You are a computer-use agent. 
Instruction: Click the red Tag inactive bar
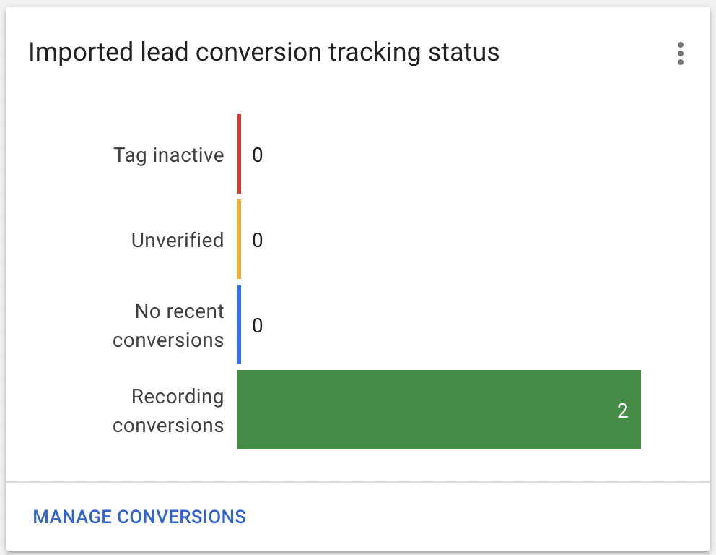tap(239, 154)
